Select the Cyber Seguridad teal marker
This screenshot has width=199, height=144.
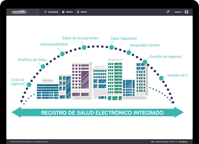tap(112, 47)
